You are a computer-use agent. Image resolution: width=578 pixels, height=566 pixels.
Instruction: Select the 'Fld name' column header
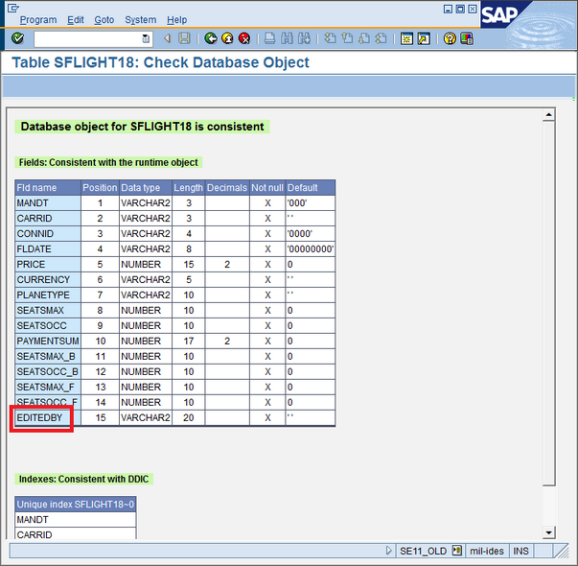(48, 187)
